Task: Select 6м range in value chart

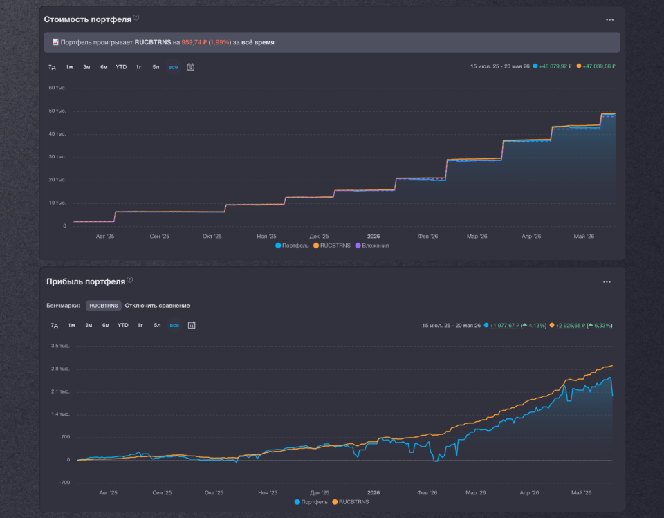Action: (x=104, y=67)
